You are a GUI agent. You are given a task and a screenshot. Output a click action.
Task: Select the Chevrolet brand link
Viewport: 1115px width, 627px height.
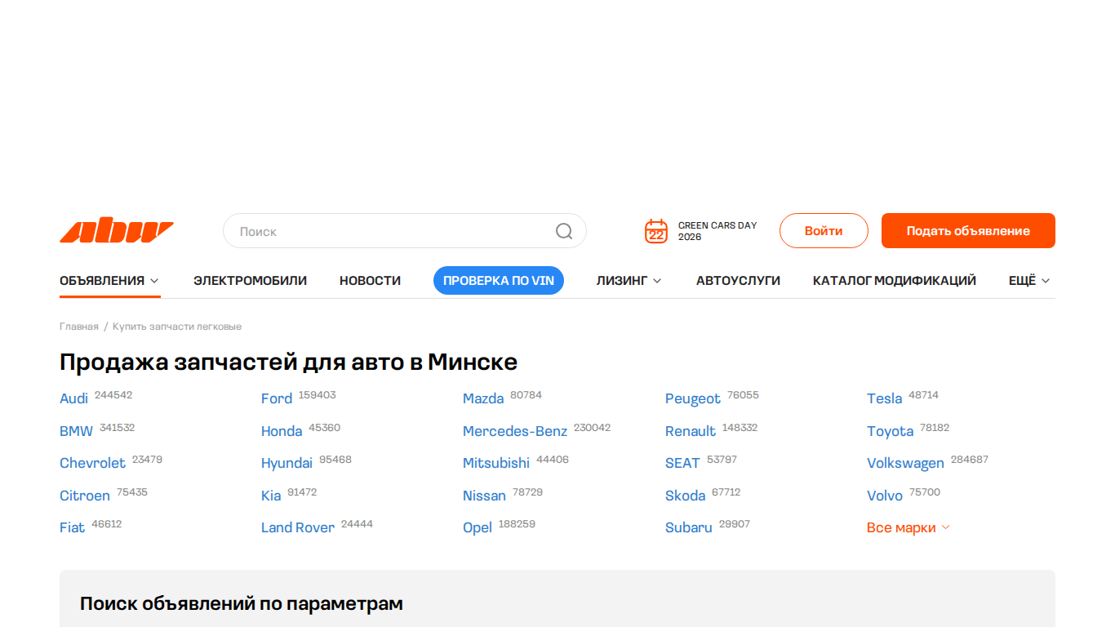coord(92,463)
